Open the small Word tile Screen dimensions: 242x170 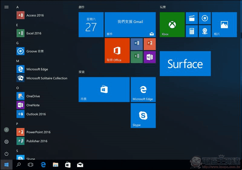coord(137,44)
